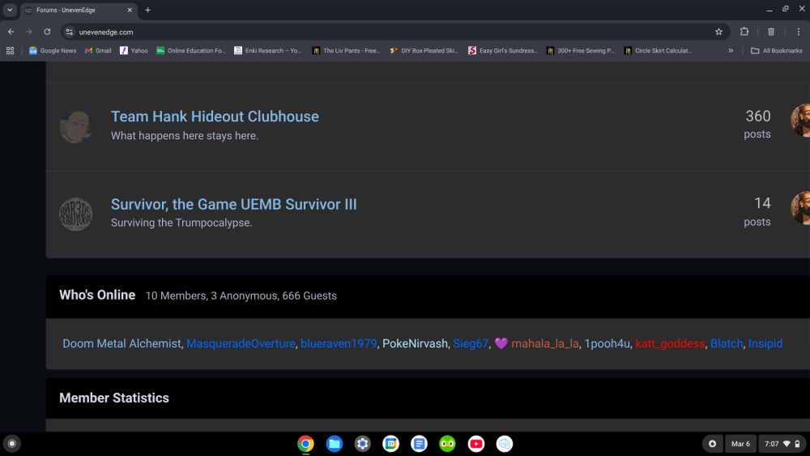Launch YouTube from the shelf
The image size is (810, 456).
(x=476, y=443)
